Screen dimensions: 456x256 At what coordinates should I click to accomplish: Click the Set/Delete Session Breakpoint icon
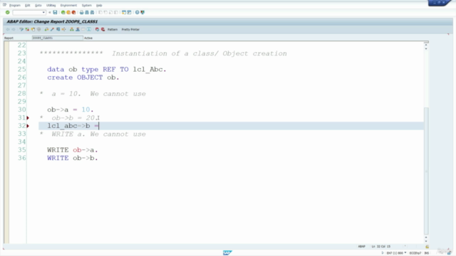coord(97,29)
